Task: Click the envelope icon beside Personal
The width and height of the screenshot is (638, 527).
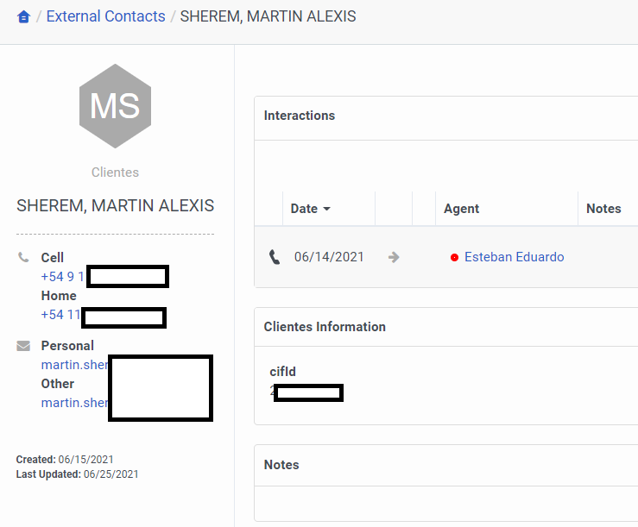Action: tap(23, 346)
